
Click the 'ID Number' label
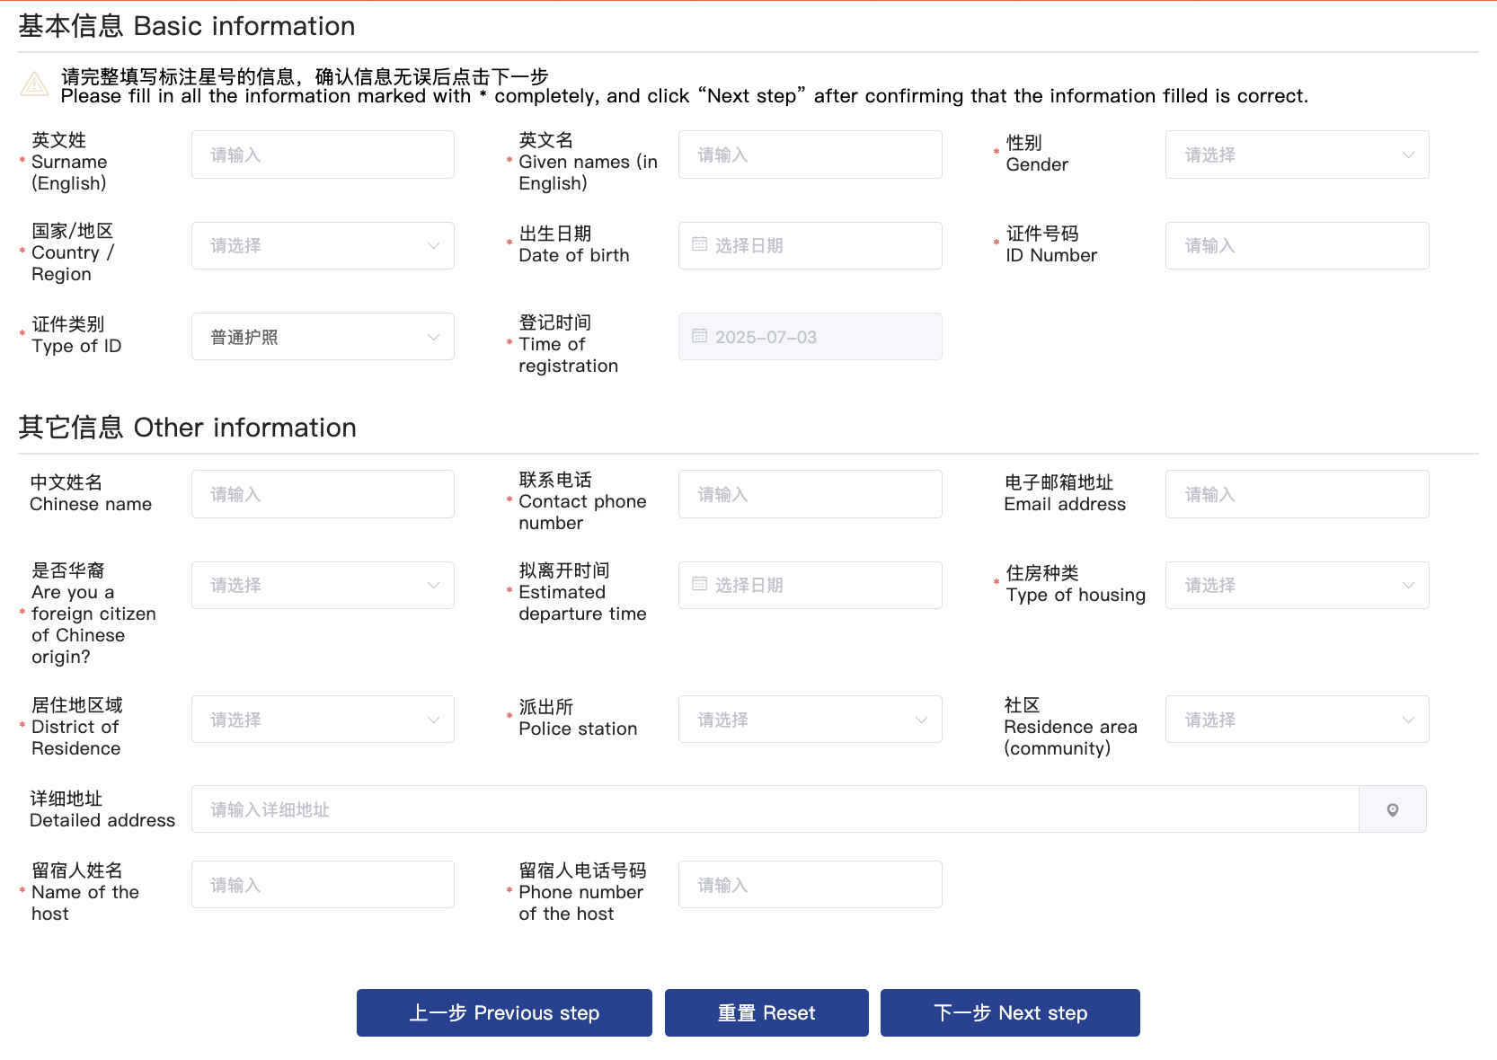(x=1051, y=244)
